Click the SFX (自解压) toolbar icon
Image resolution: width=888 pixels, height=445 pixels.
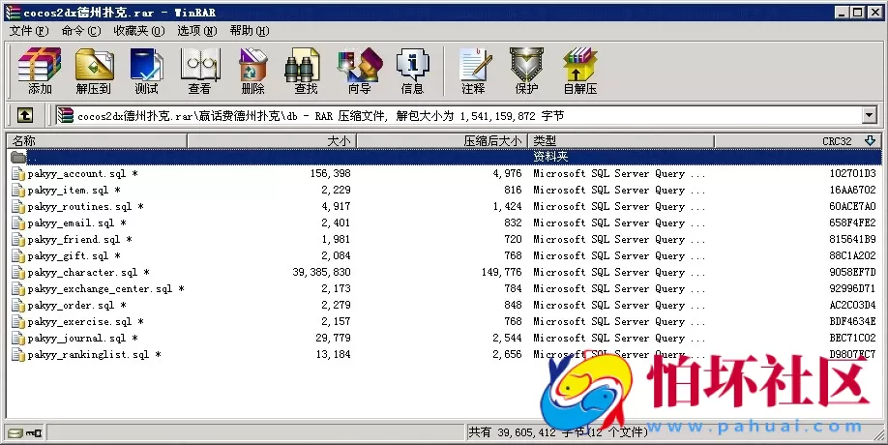tap(580, 71)
